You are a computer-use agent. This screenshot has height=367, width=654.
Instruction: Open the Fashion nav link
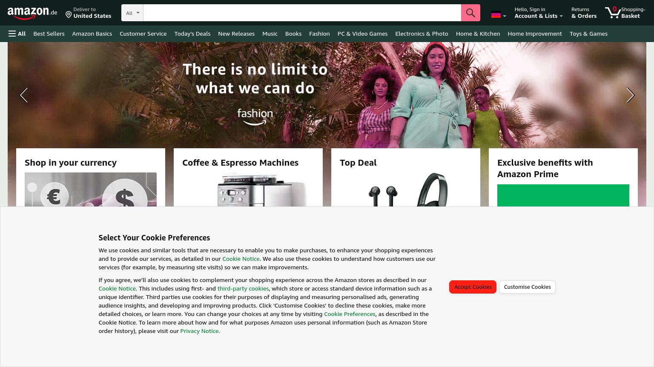click(x=319, y=34)
